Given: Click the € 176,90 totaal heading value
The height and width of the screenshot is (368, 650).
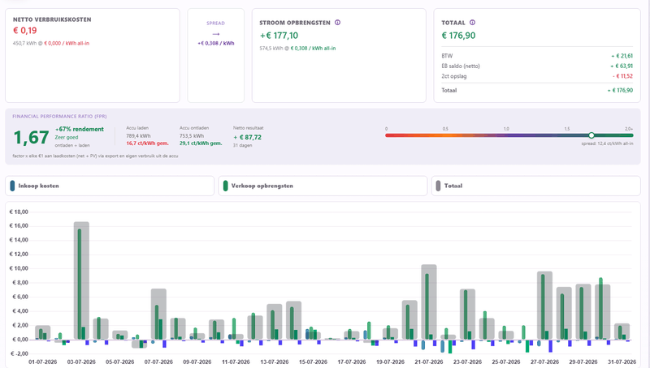Looking at the screenshot, I should pos(458,36).
